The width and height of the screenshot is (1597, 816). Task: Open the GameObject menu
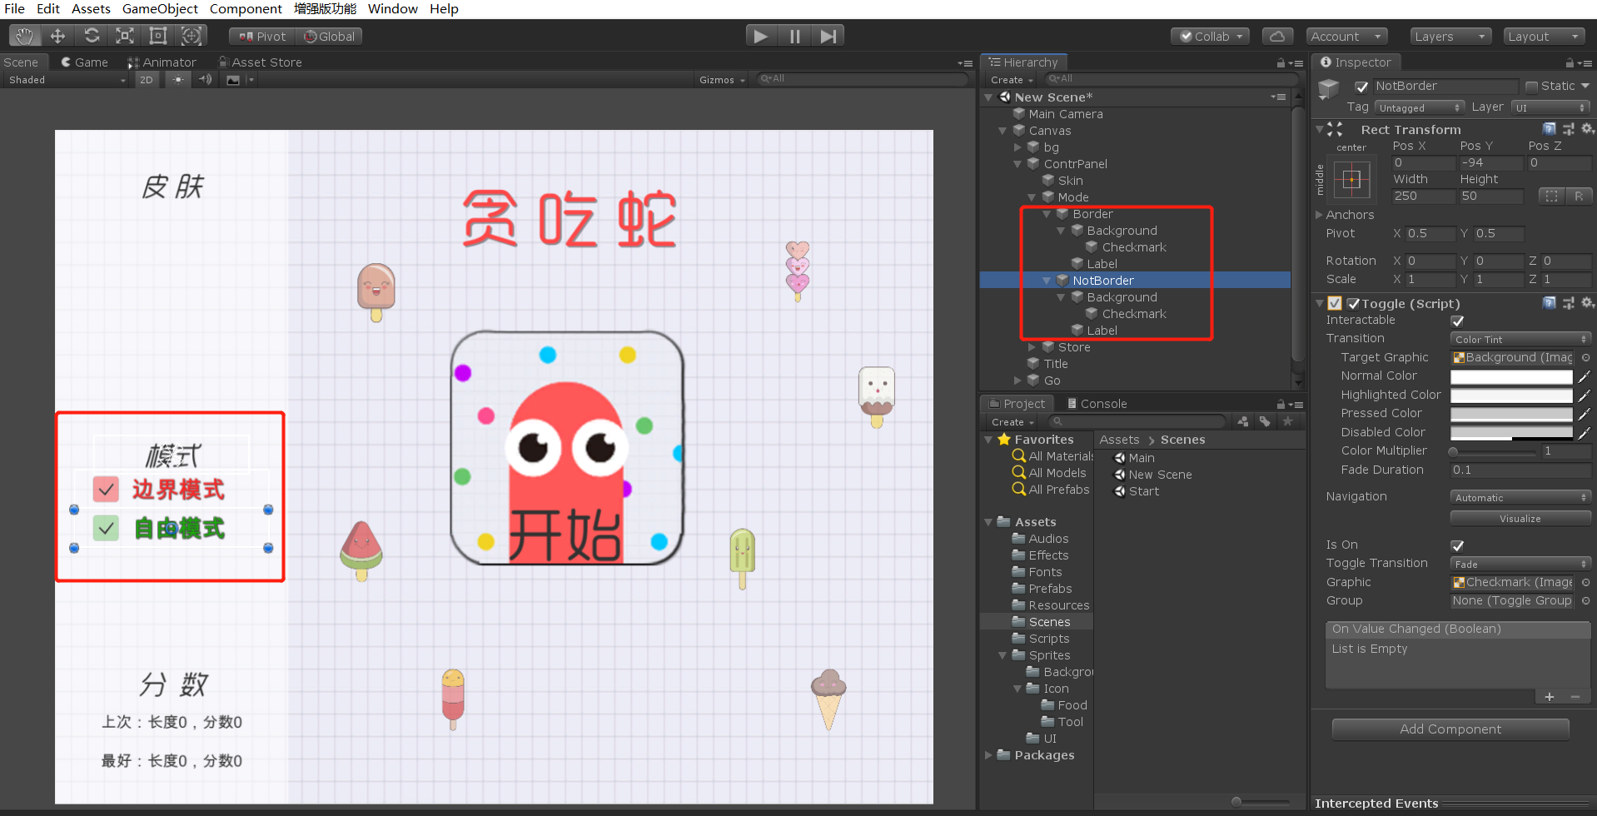[160, 8]
